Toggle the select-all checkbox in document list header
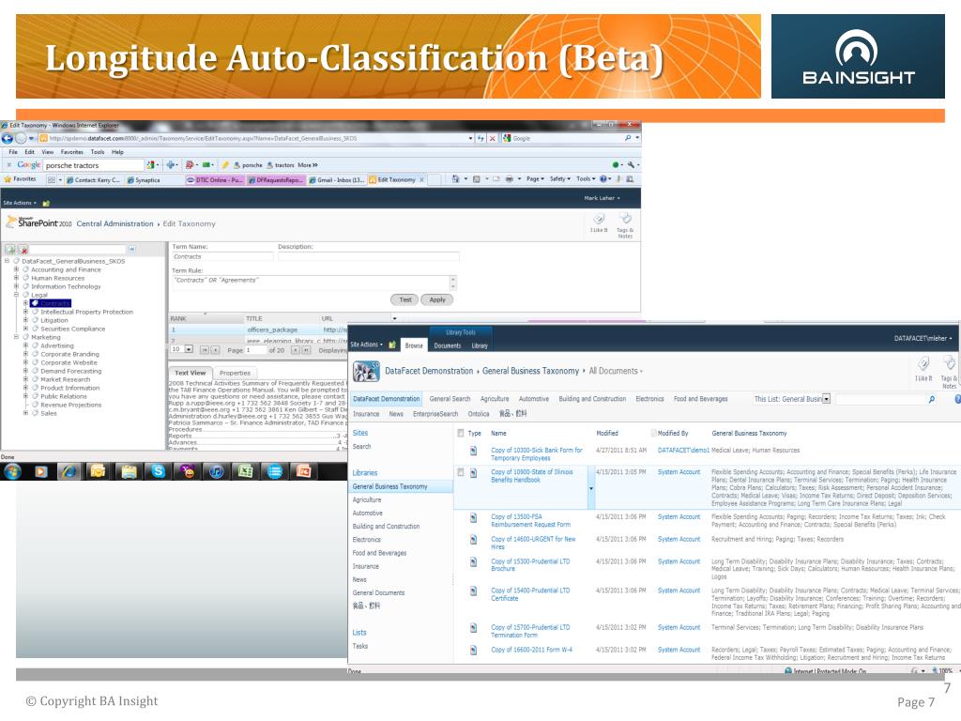This screenshot has height=721, width=961. click(x=460, y=433)
